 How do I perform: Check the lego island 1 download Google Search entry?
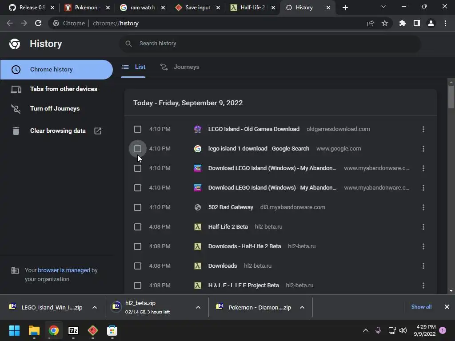[x=138, y=149]
